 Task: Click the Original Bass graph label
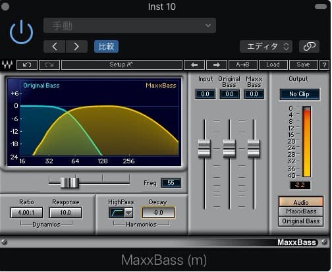pos(41,86)
